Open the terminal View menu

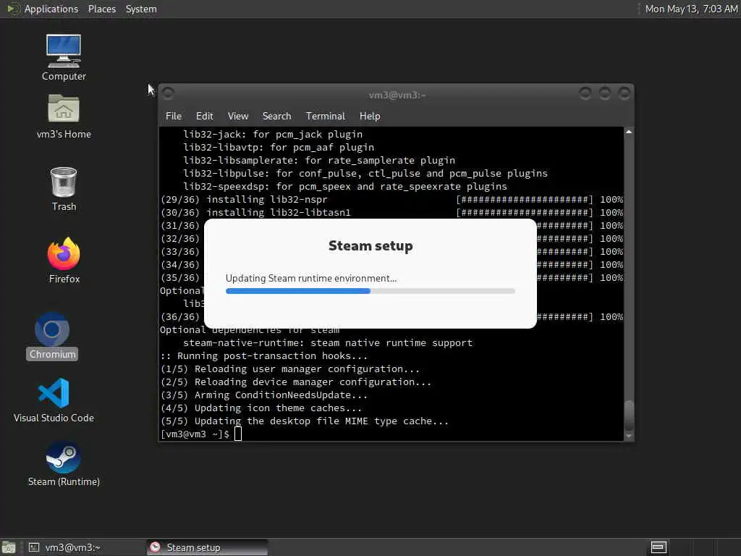237,116
